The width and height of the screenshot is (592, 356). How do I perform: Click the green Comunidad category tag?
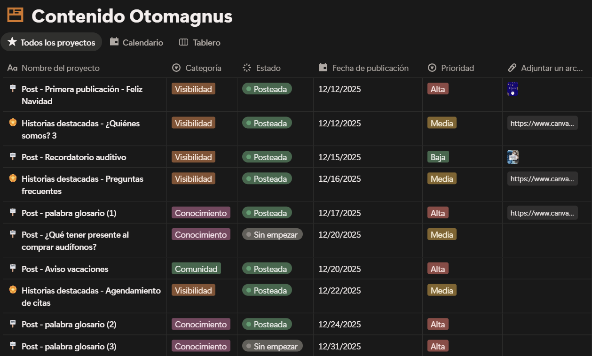point(196,269)
